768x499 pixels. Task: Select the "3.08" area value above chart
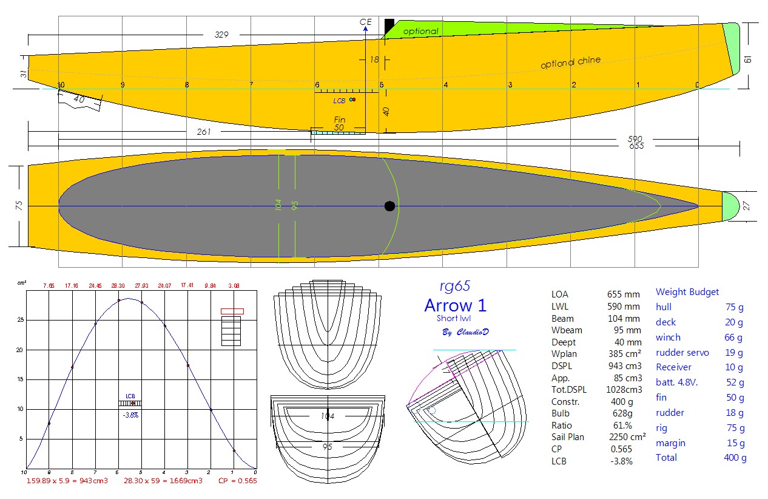[234, 285]
